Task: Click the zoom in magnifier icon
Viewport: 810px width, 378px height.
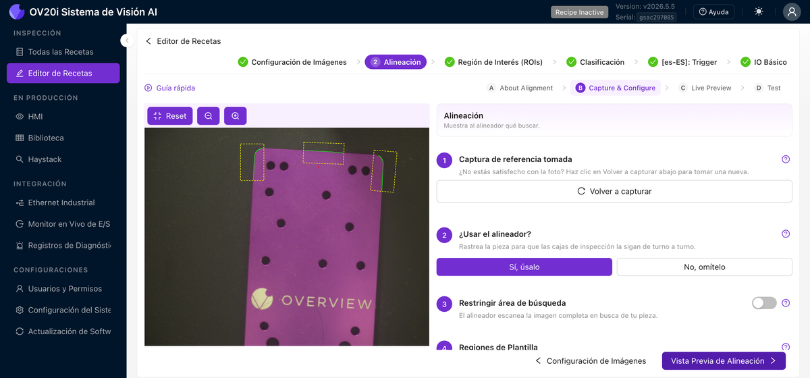Action: click(x=236, y=116)
